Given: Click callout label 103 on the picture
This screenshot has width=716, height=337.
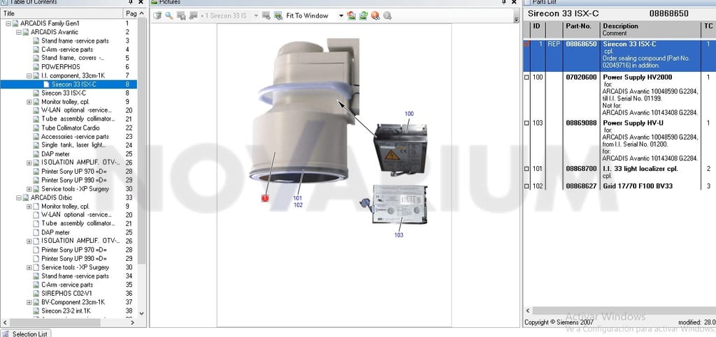Looking at the screenshot, I should pyautogui.click(x=399, y=235).
